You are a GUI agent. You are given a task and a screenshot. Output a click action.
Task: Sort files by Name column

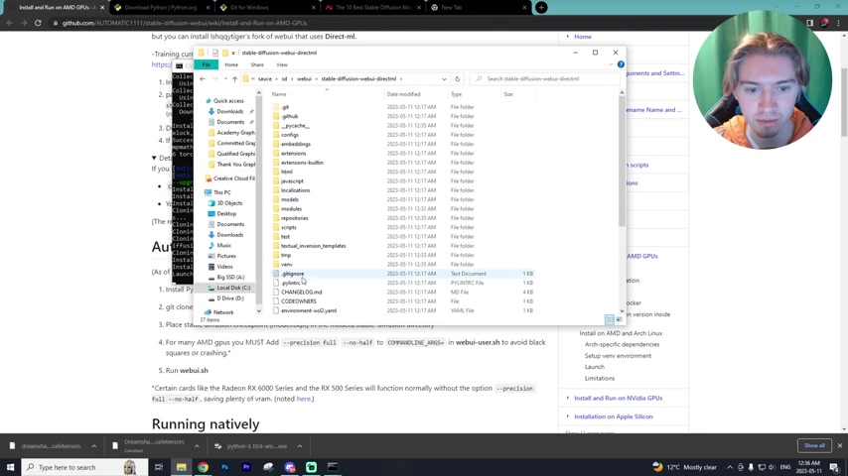click(279, 94)
